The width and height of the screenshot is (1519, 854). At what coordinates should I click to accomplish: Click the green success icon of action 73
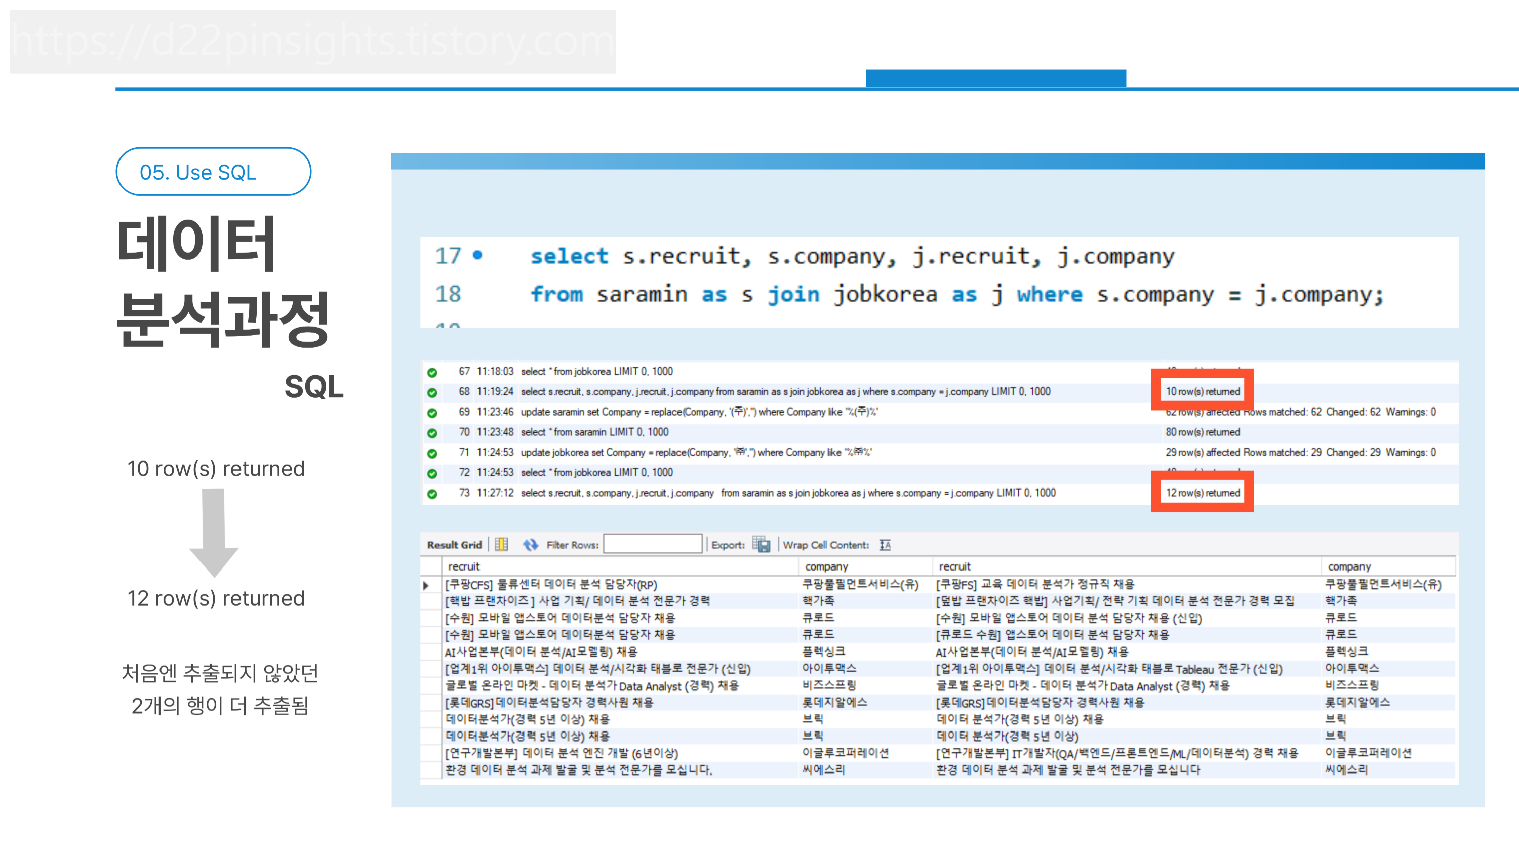coord(432,494)
